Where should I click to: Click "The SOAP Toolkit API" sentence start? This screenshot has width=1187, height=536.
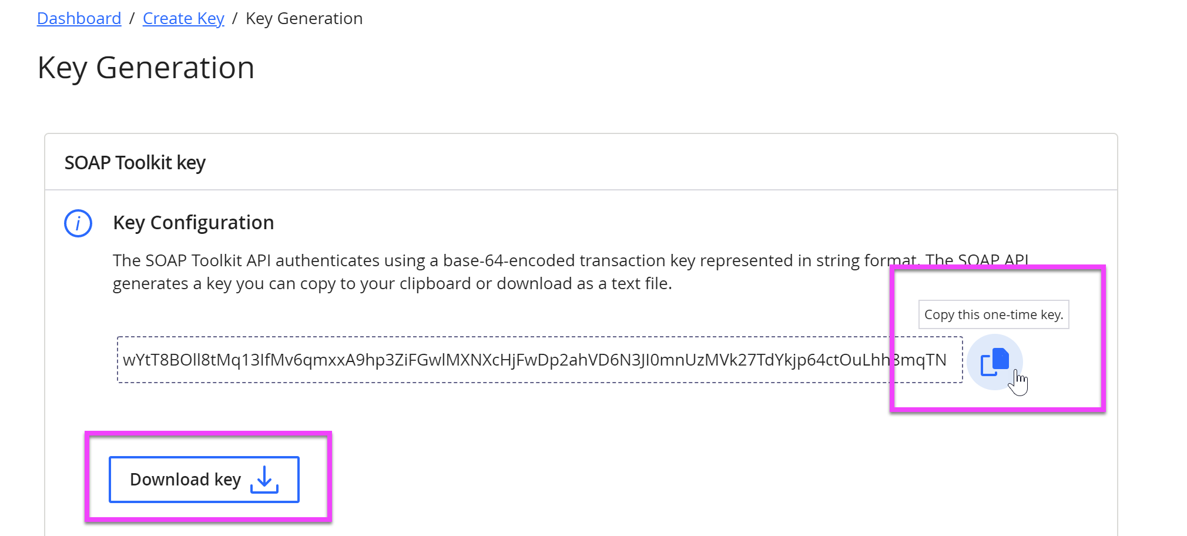(x=192, y=260)
